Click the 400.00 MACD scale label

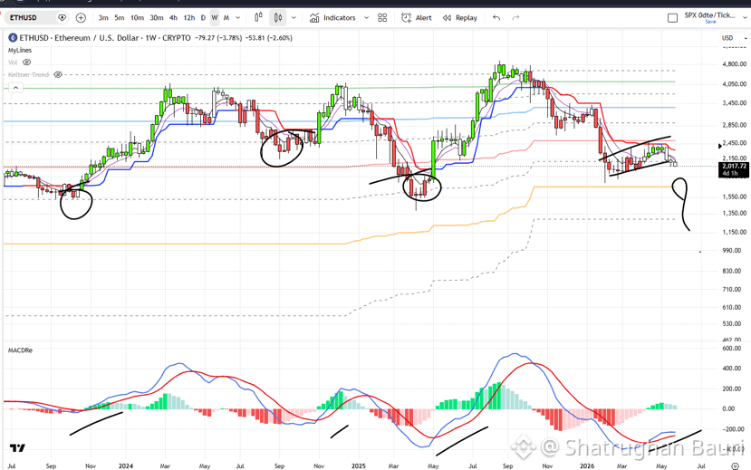point(734,368)
